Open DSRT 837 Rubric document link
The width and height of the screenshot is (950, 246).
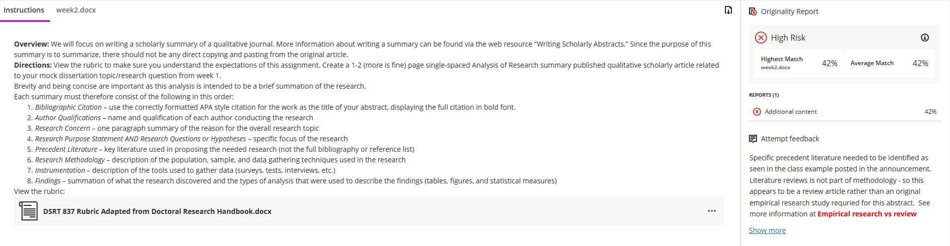[x=157, y=211]
